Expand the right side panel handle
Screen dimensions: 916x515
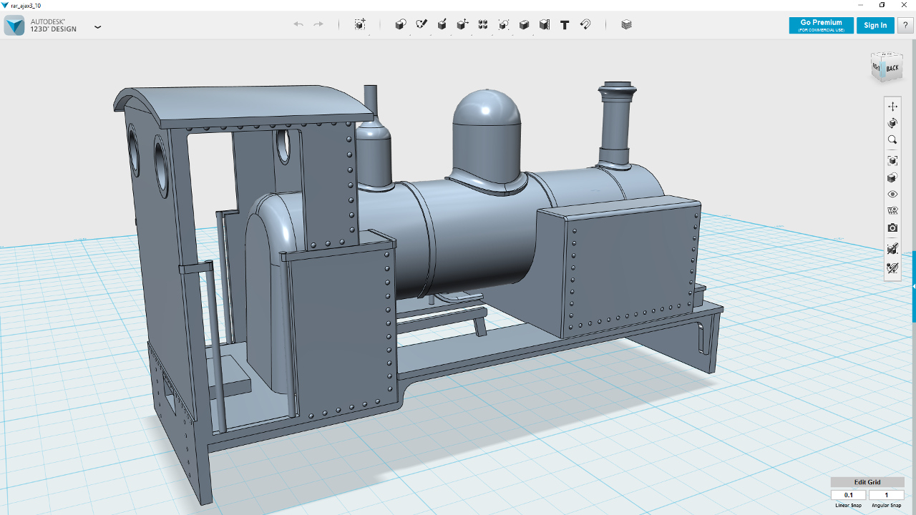pos(914,286)
